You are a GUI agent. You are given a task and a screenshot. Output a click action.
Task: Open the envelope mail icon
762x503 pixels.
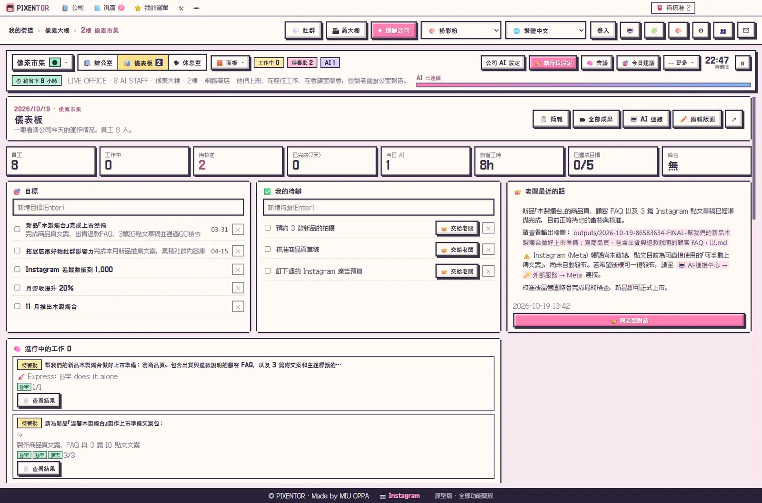tap(746, 30)
